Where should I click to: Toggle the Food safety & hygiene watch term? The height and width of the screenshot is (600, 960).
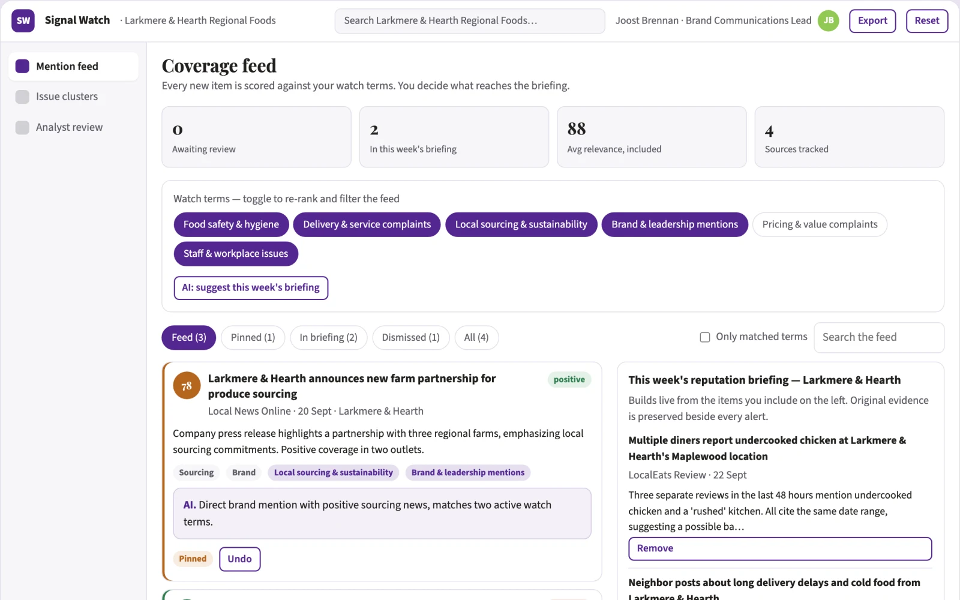[231, 224]
